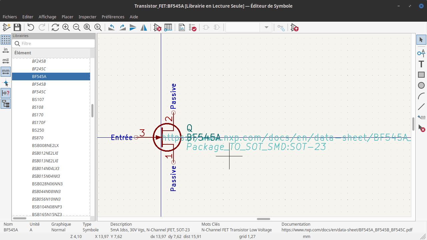Open the Préférences menu

point(113,17)
